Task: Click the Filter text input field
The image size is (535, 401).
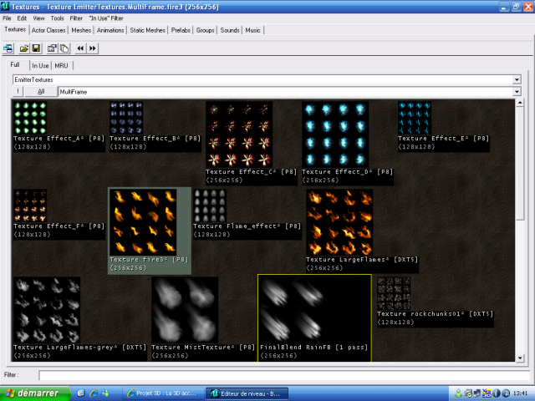Action: (x=285, y=375)
